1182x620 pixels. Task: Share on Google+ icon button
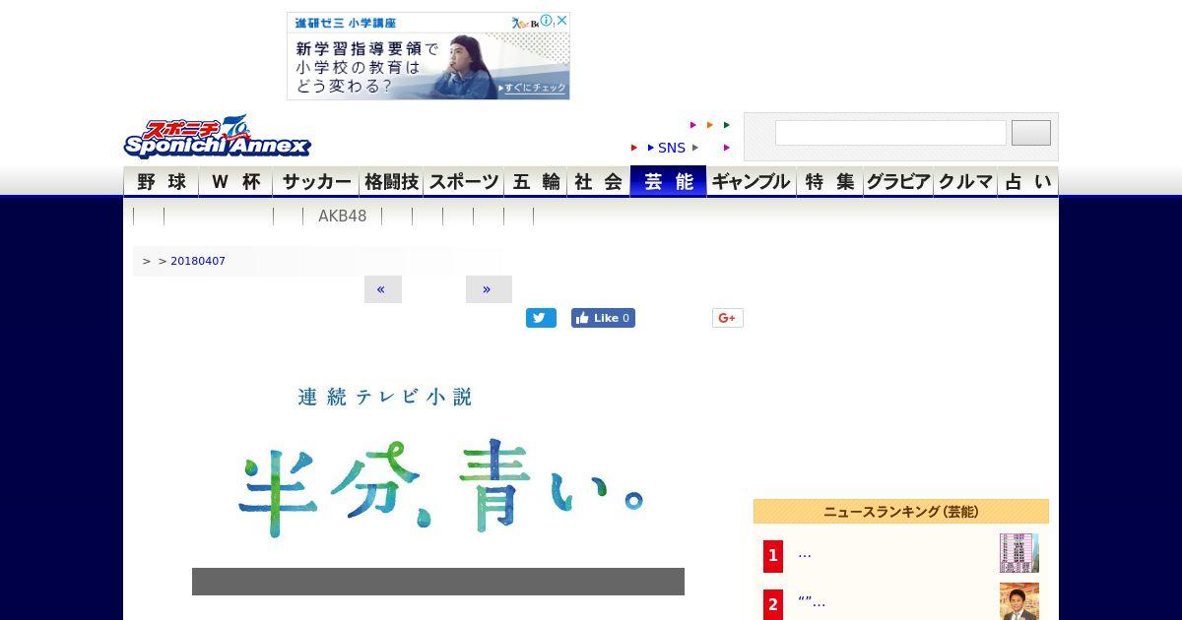click(x=728, y=318)
